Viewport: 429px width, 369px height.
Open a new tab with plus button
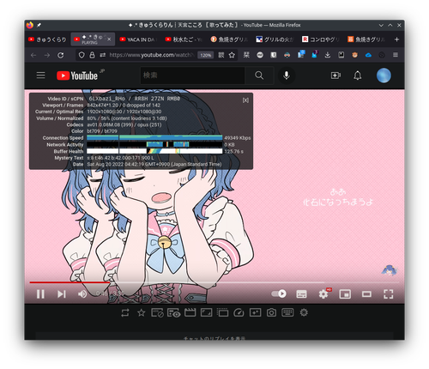396,39
